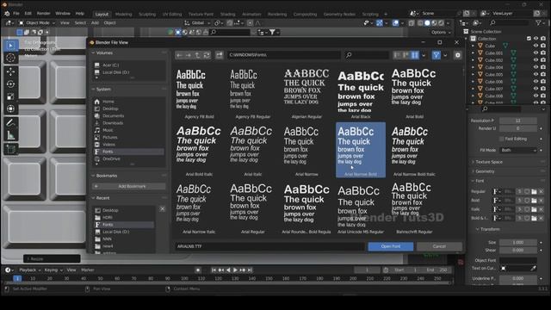Toggle Collection exclude checkbox
The height and width of the screenshot is (310, 551).
coord(529,38)
